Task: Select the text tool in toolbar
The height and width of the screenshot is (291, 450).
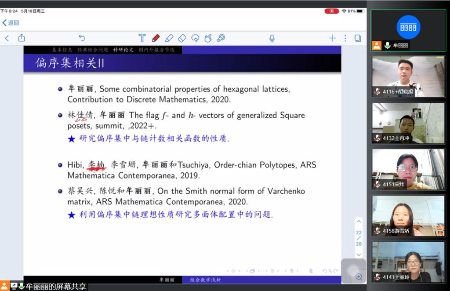Action: pos(142,38)
